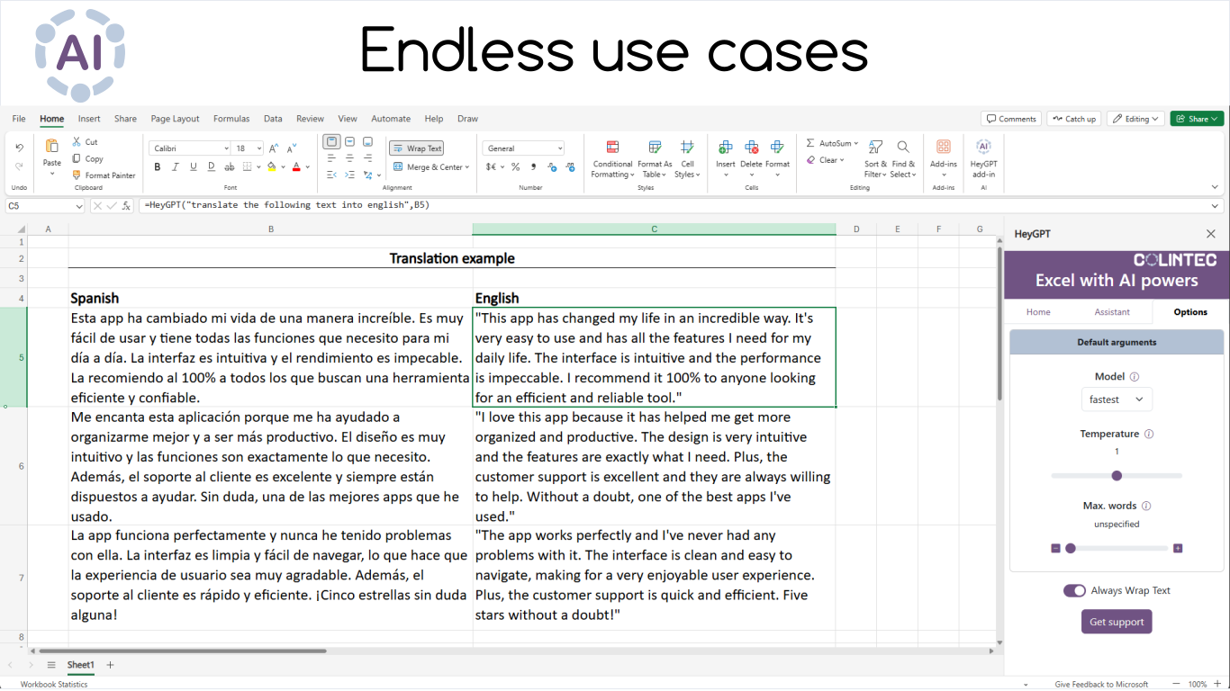Click the Paste clipboard icon
1230x691 pixels.
point(52,146)
